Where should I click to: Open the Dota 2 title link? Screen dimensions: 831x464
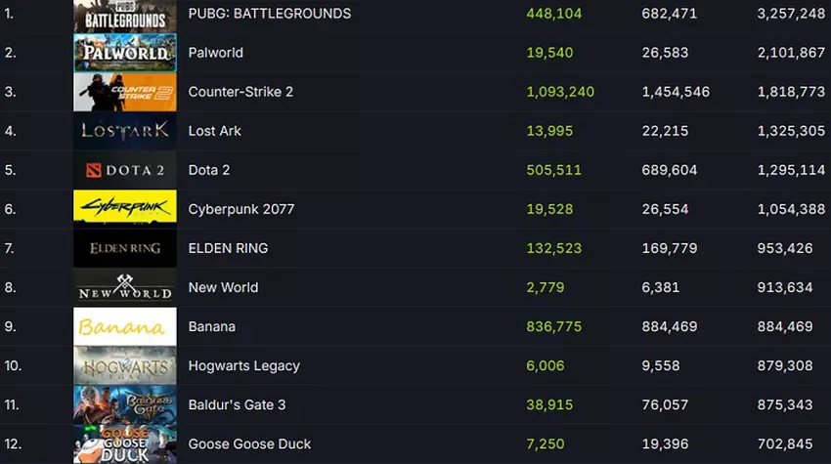coord(209,170)
